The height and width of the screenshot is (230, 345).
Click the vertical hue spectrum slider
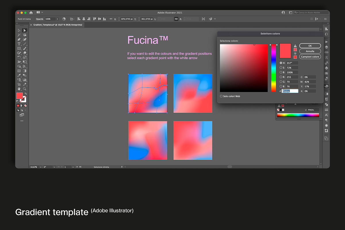point(273,68)
